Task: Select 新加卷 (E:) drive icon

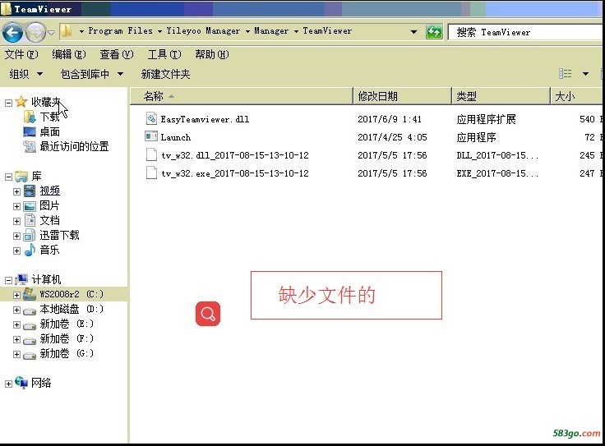Action: coord(30,326)
